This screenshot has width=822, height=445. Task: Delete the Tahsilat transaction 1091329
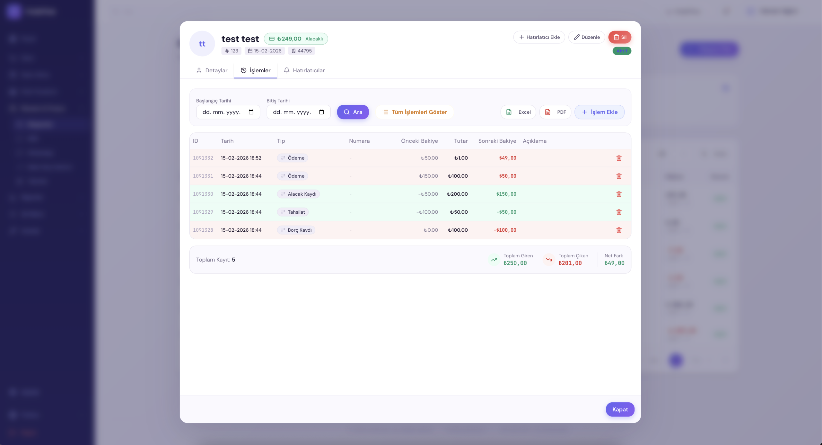(x=619, y=212)
